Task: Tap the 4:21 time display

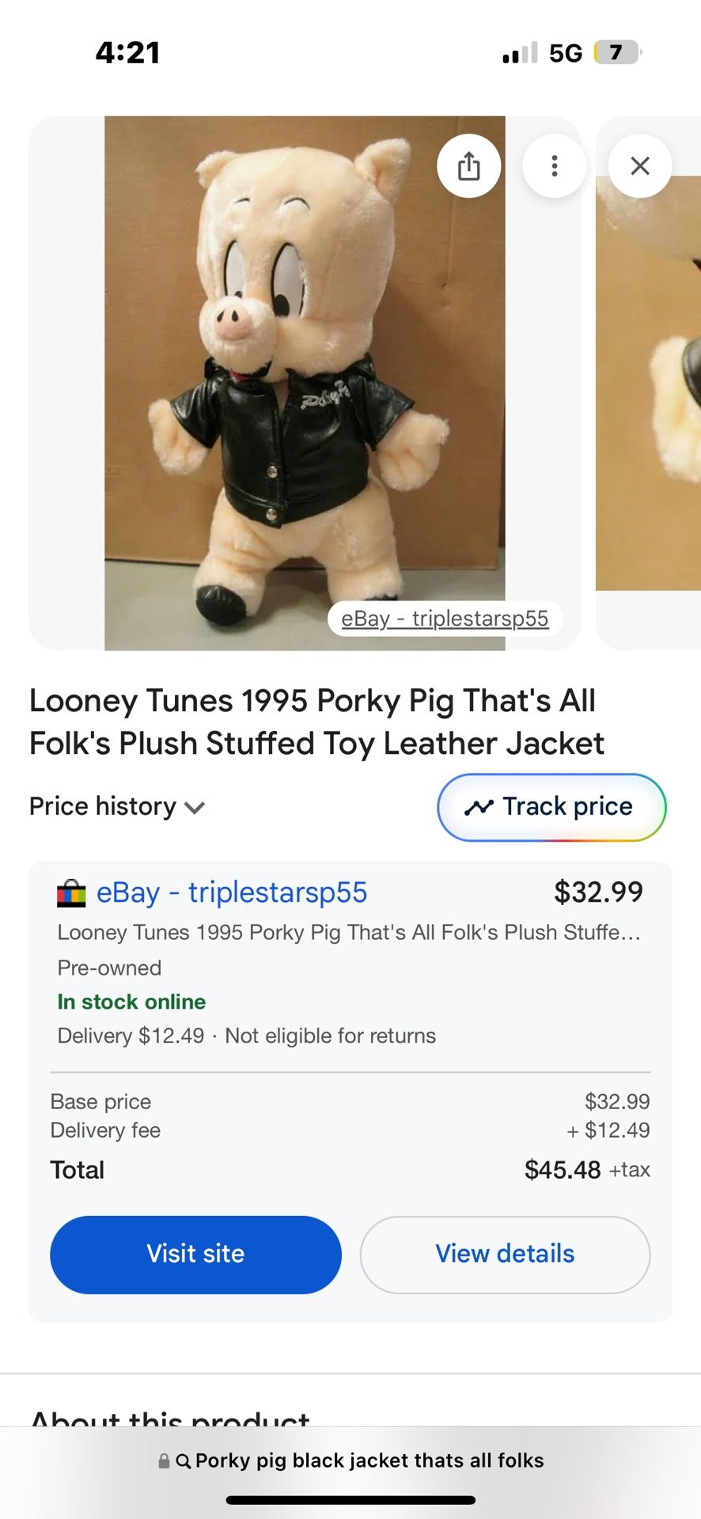Action: [129, 52]
